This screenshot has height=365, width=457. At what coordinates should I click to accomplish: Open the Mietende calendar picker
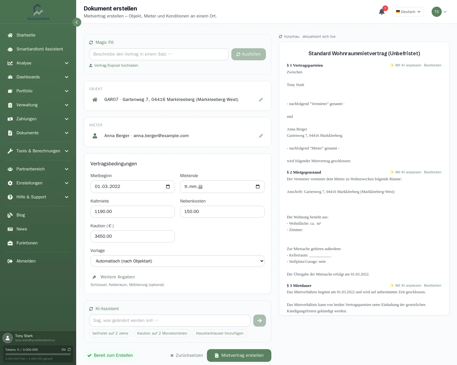click(x=258, y=187)
